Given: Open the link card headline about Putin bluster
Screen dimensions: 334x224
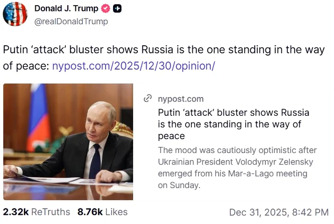Looking at the screenshot, I should 234,124.
